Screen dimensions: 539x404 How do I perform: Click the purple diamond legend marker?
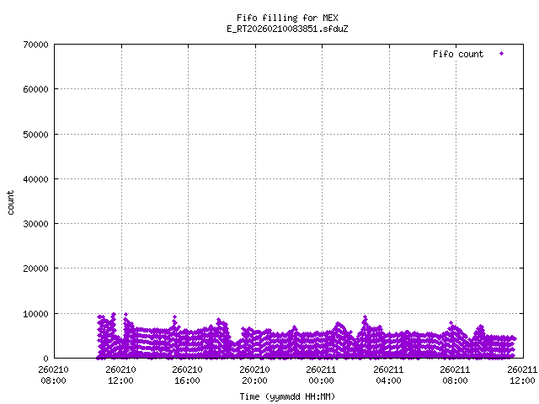tap(501, 54)
